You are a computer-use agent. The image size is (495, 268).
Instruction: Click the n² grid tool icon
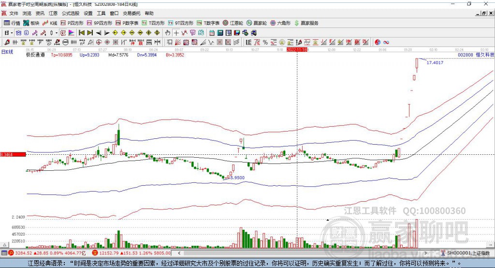[x=82, y=42]
